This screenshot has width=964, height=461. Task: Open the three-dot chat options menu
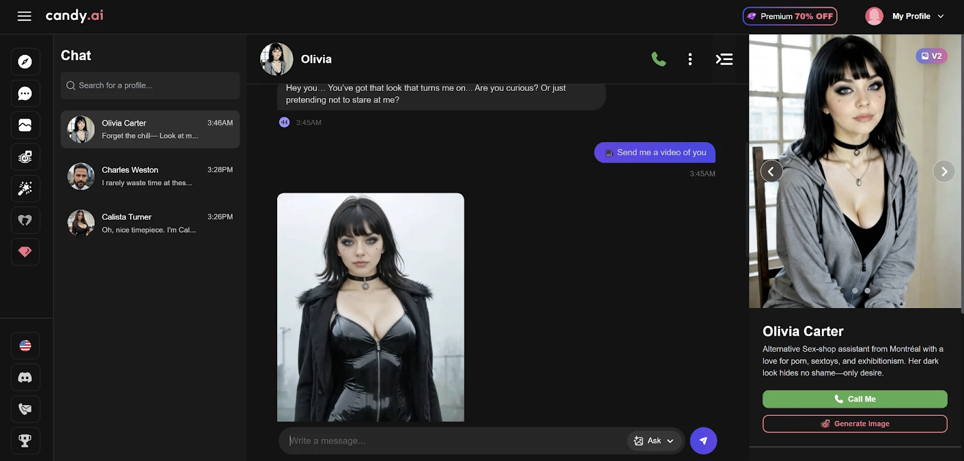pos(690,59)
